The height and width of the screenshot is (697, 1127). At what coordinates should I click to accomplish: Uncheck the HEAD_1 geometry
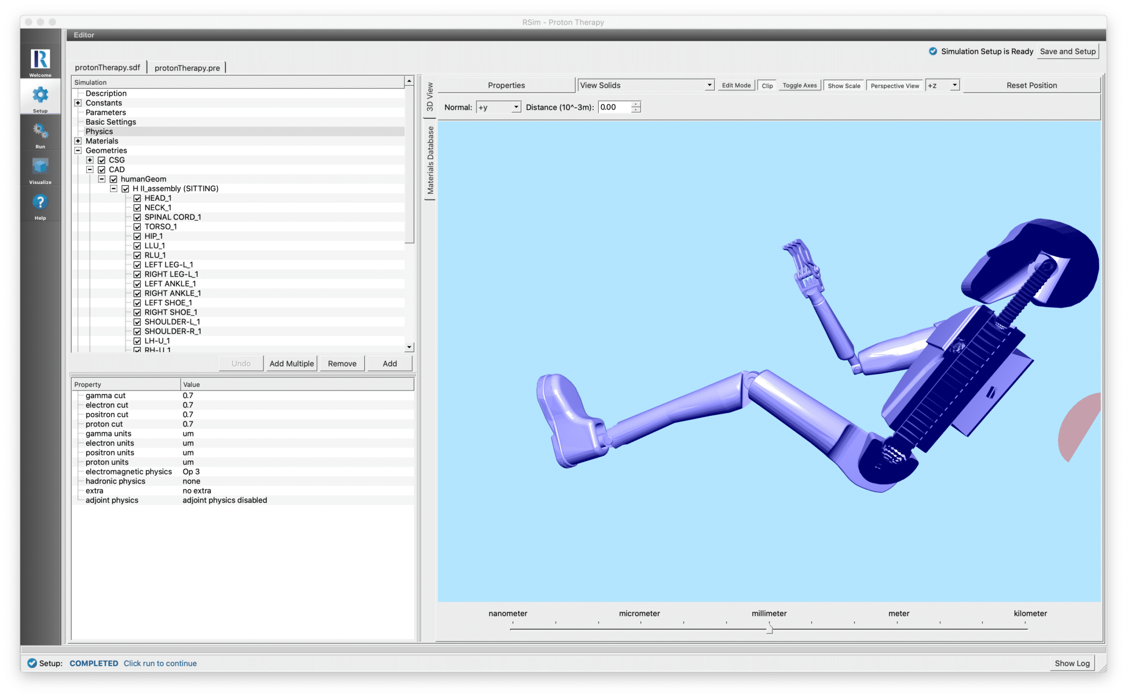tap(138, 198)
